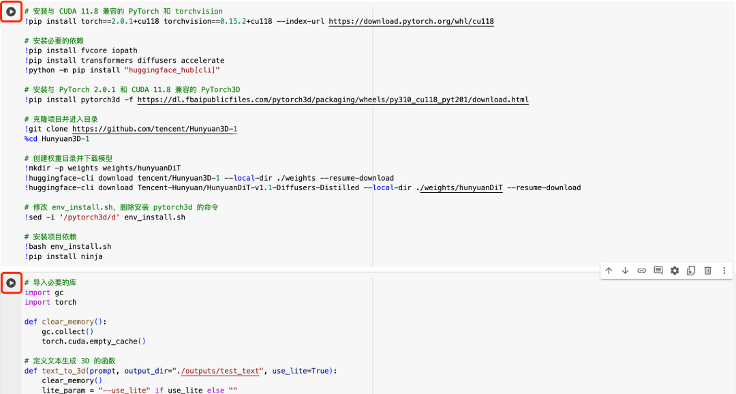Click the comment '# 导入必要的库'

(50, 283)
